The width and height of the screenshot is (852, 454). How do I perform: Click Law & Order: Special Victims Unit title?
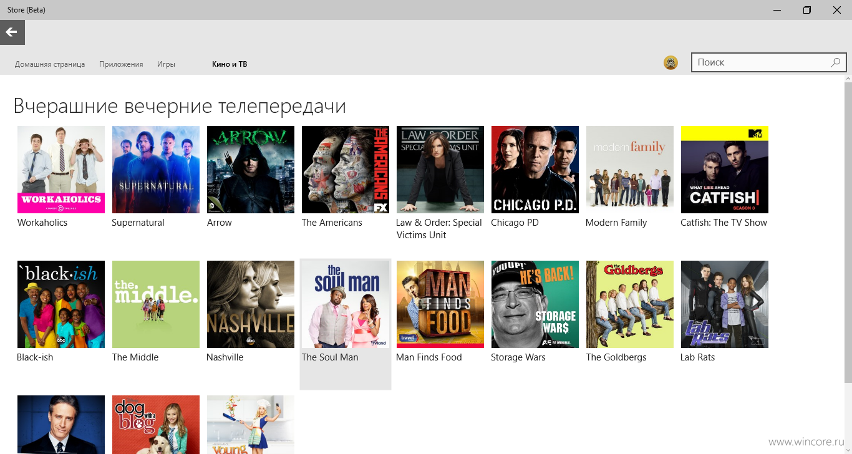[x=439, y=229]
